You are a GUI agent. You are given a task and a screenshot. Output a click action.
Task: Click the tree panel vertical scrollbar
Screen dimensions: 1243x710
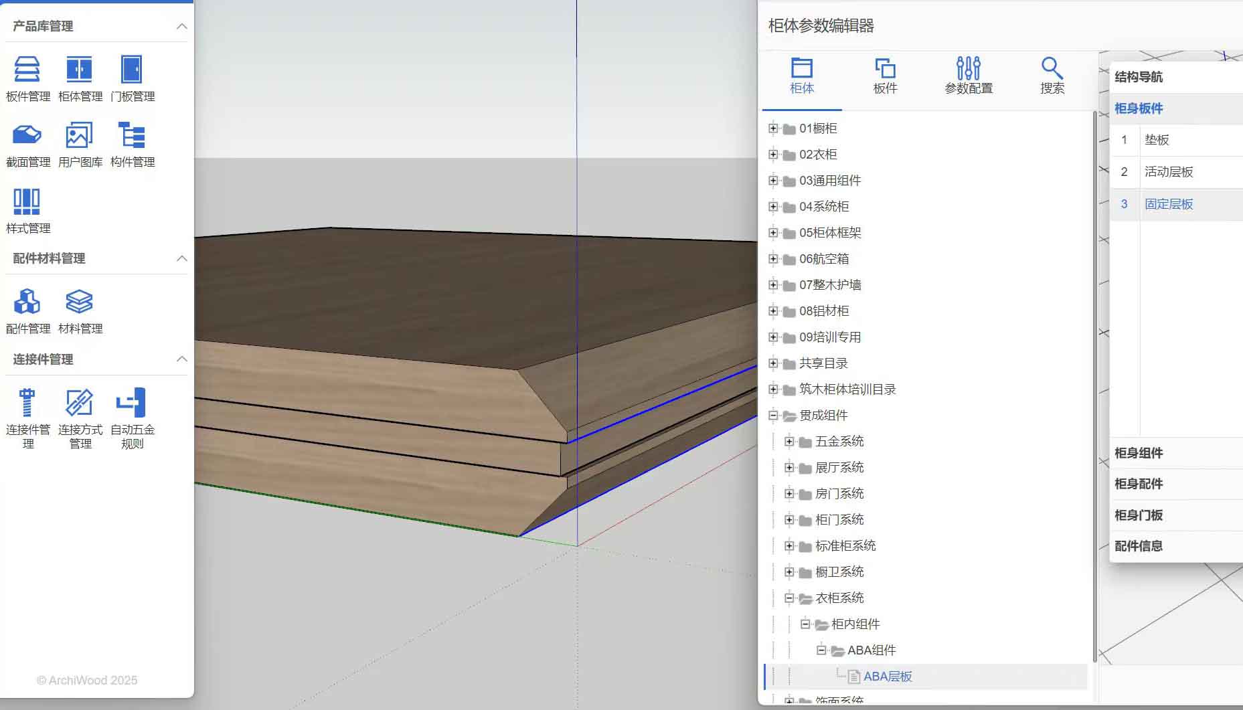(1095, 388)
